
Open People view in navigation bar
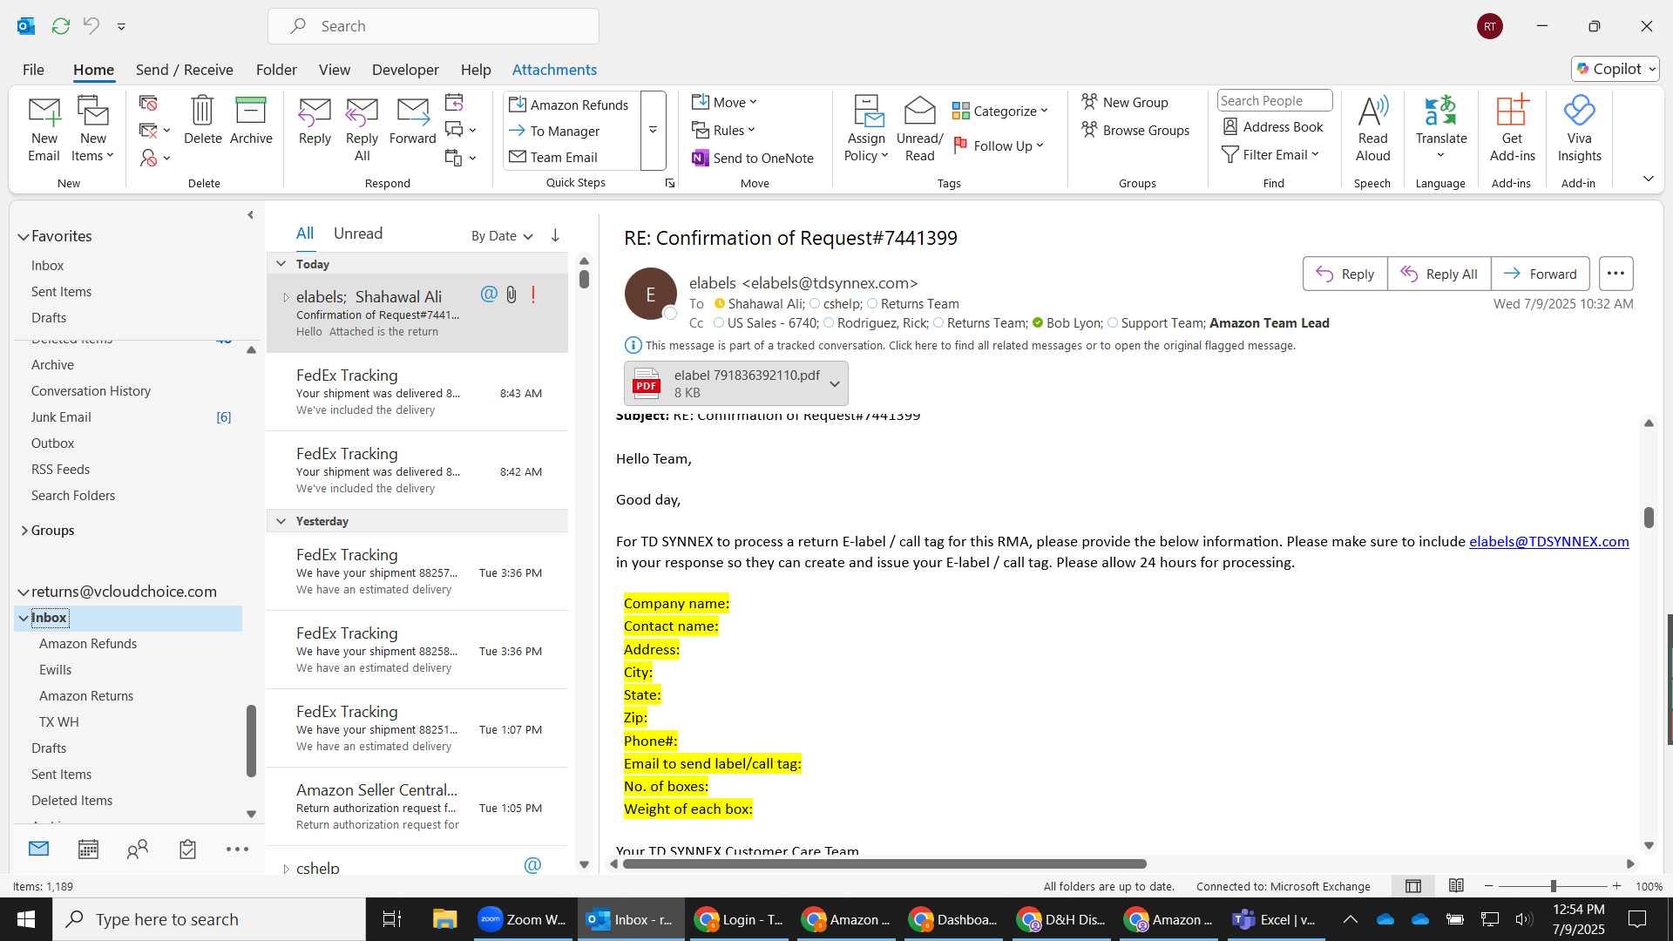pos(138,849)
